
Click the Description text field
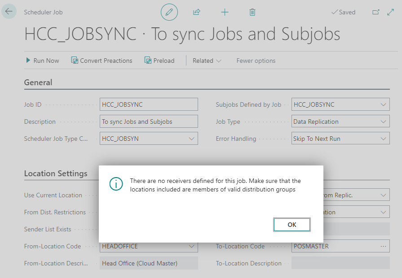coord(148,122)
